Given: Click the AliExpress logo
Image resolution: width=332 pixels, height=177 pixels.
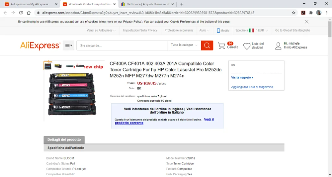Looking at the screenshot, I should [40, 46].
